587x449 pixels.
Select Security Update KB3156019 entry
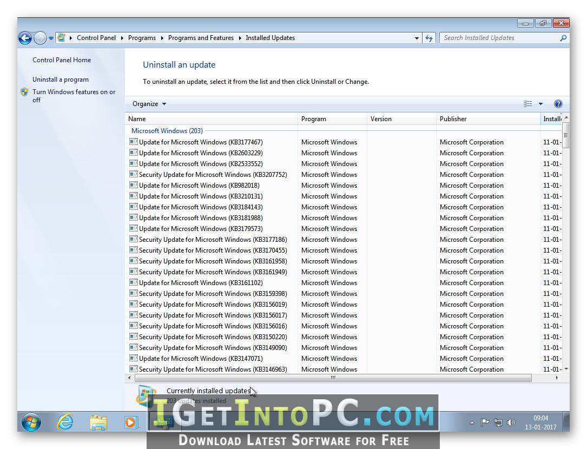point(213,305)
